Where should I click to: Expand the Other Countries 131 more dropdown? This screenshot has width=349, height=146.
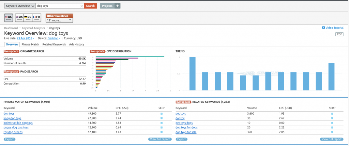point(59,20)
